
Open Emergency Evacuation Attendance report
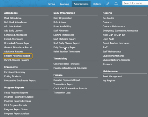click(120, 31)
